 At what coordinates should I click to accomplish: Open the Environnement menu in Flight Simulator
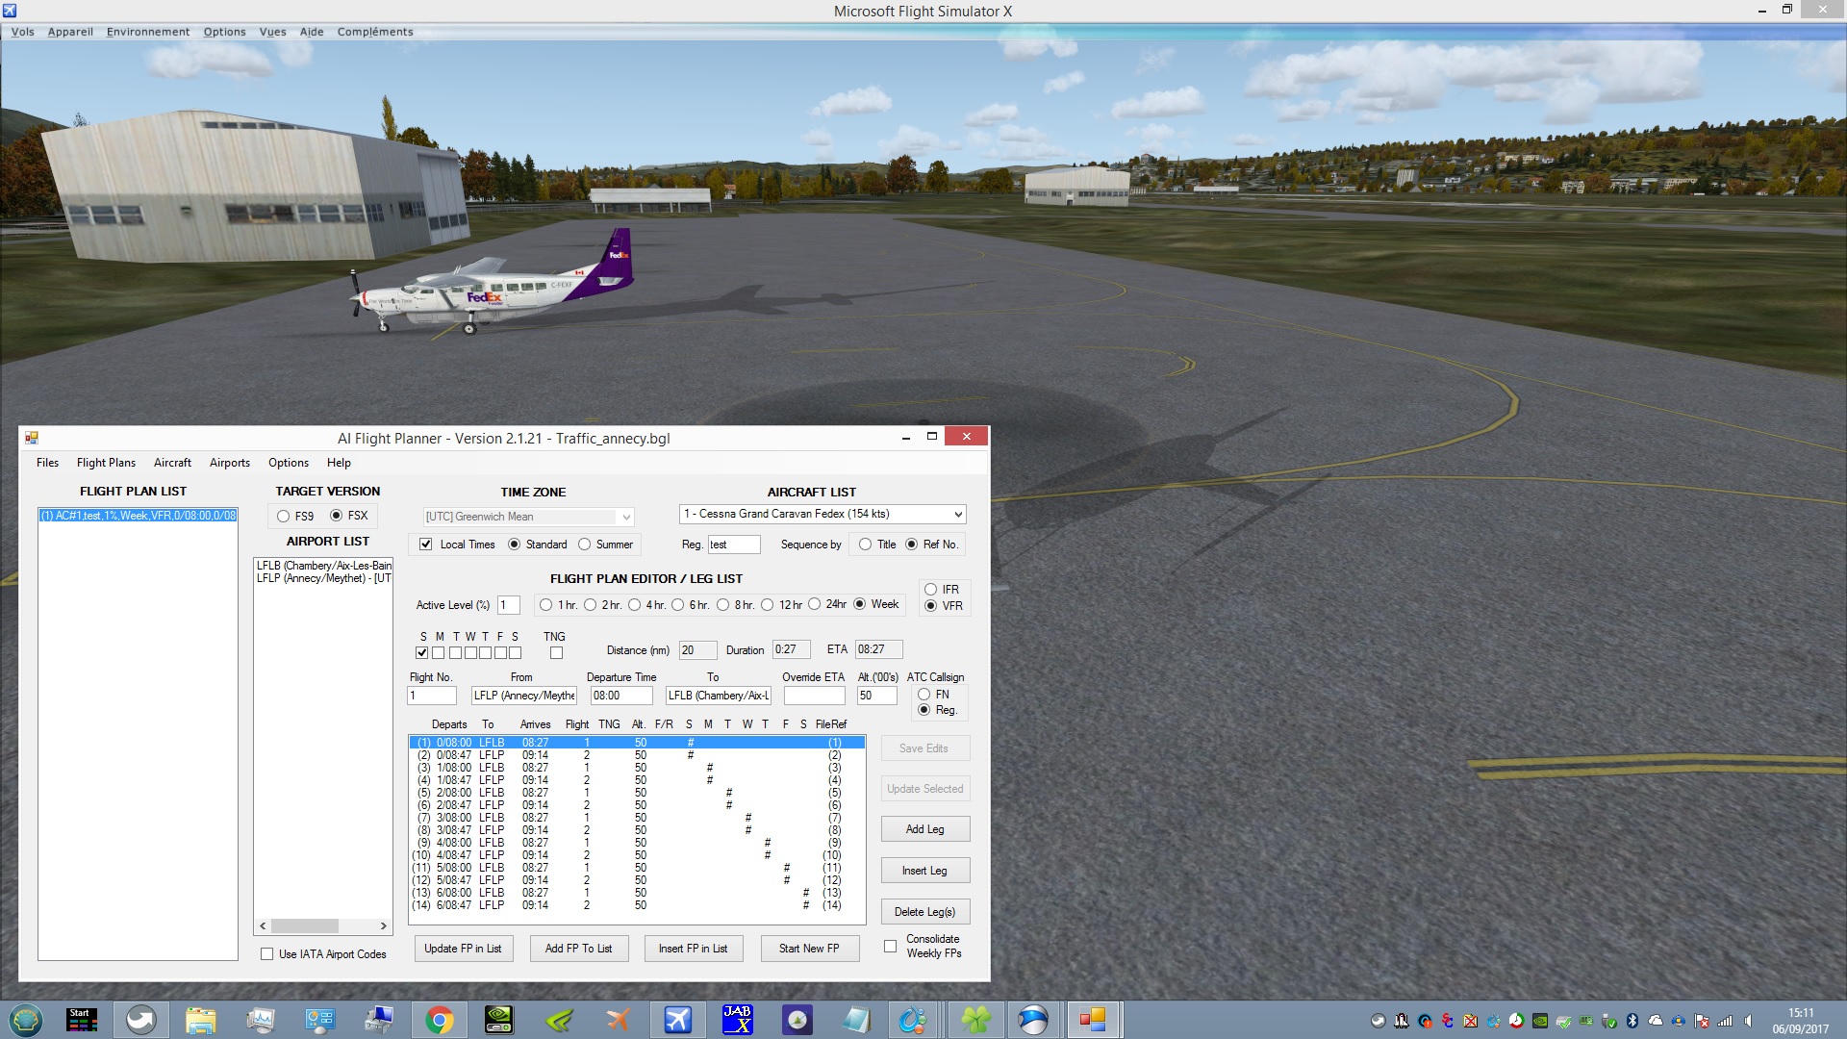click(x=148, y=32)
